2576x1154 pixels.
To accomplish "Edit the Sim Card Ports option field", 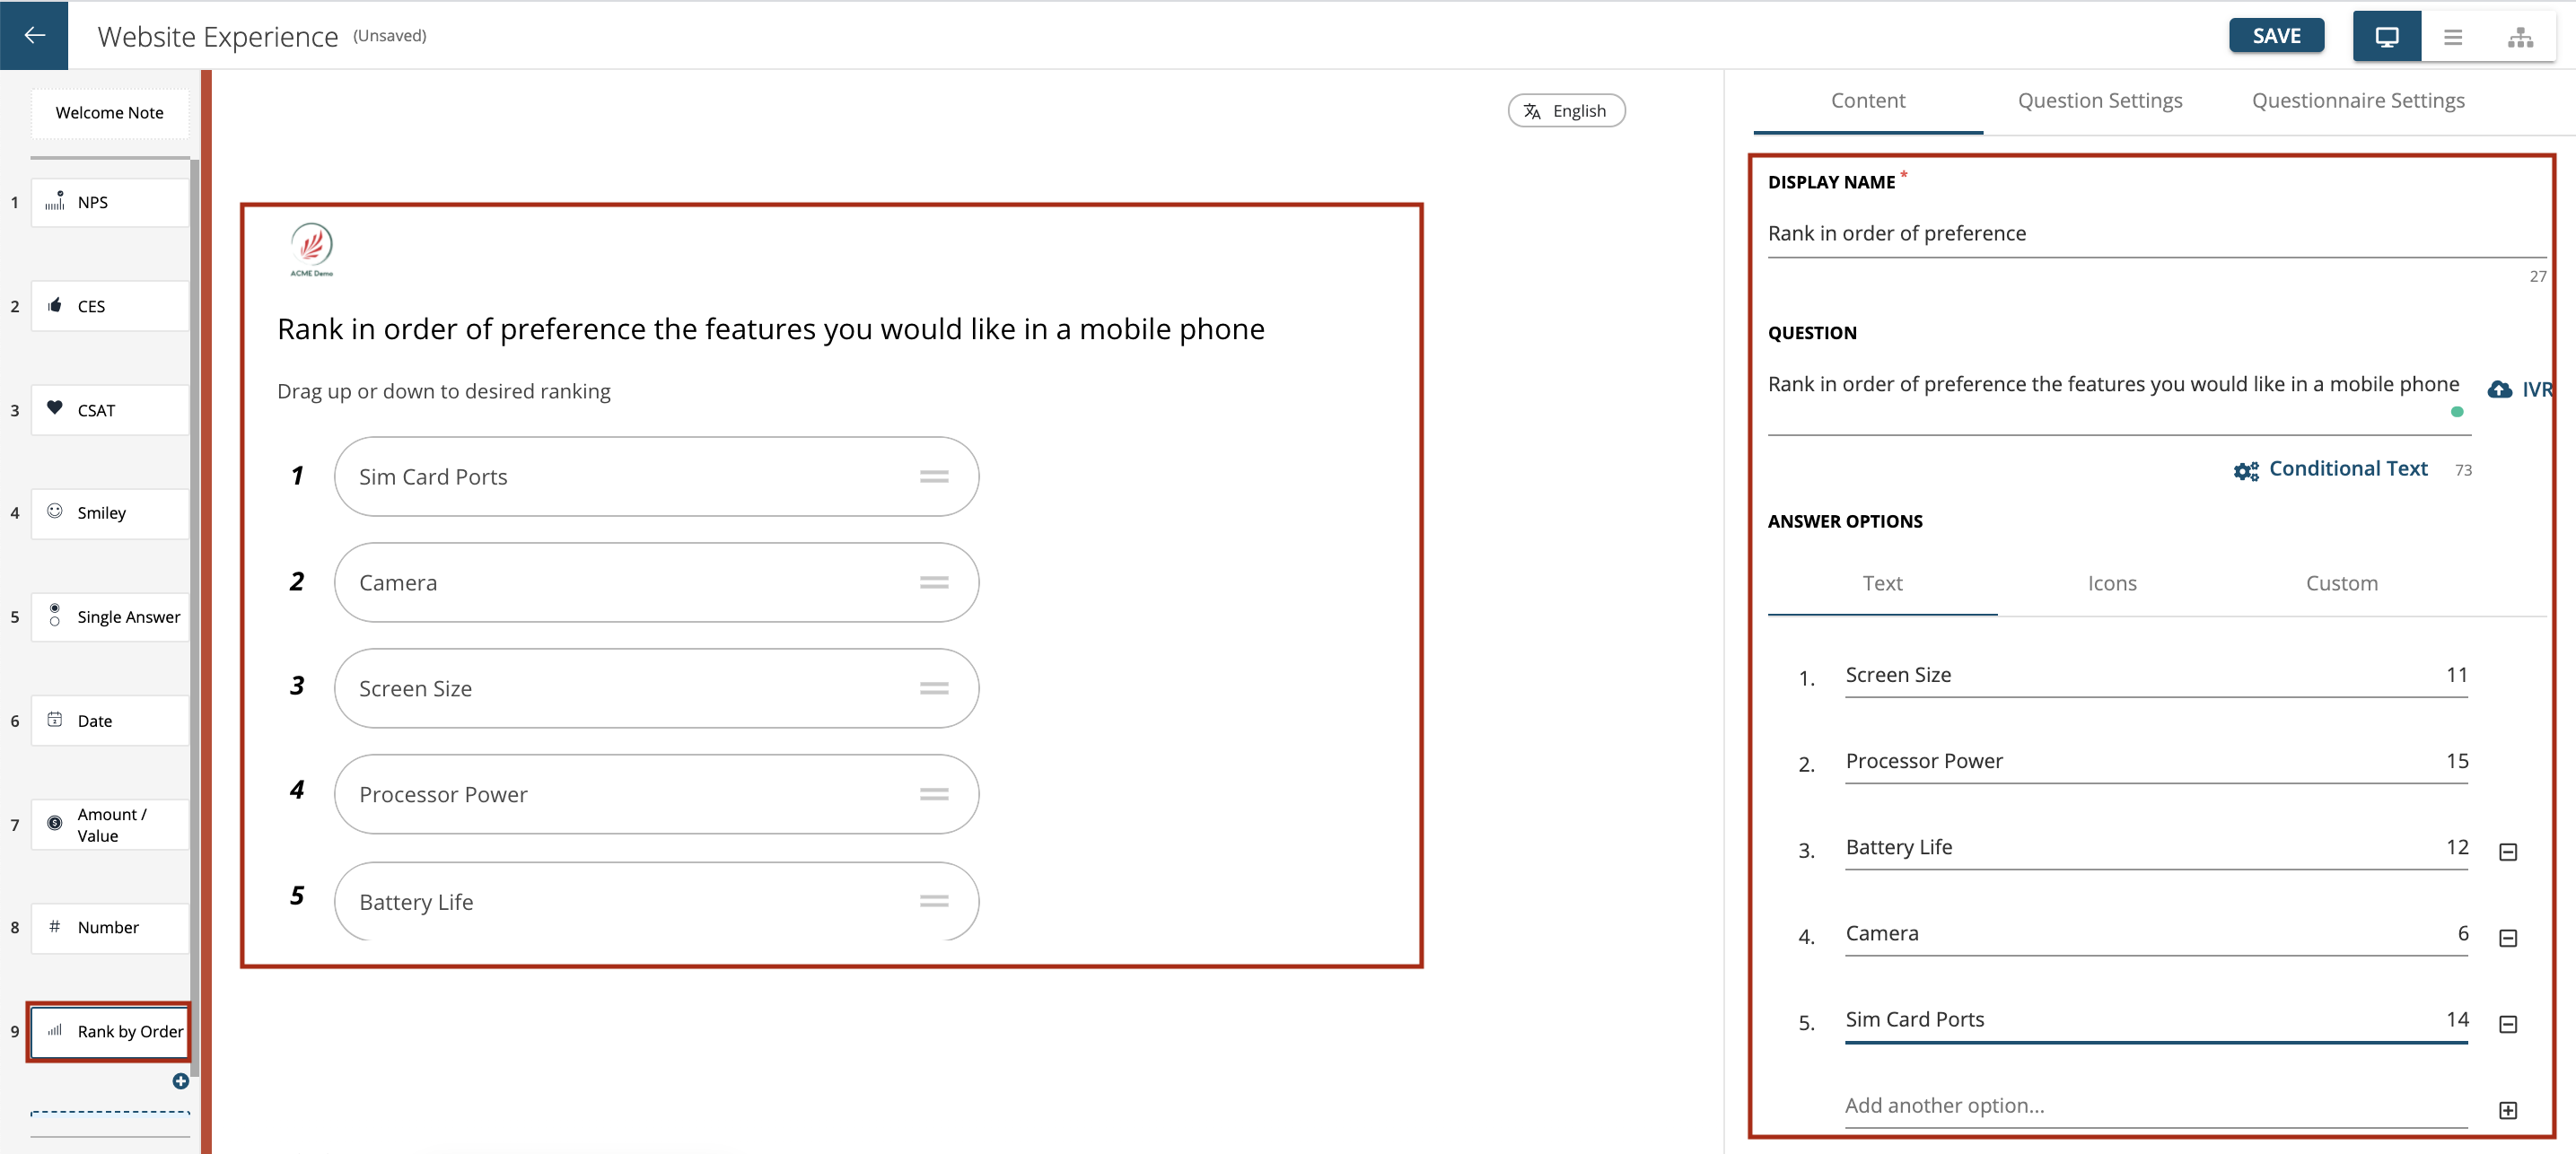I will [2155, 1020].
